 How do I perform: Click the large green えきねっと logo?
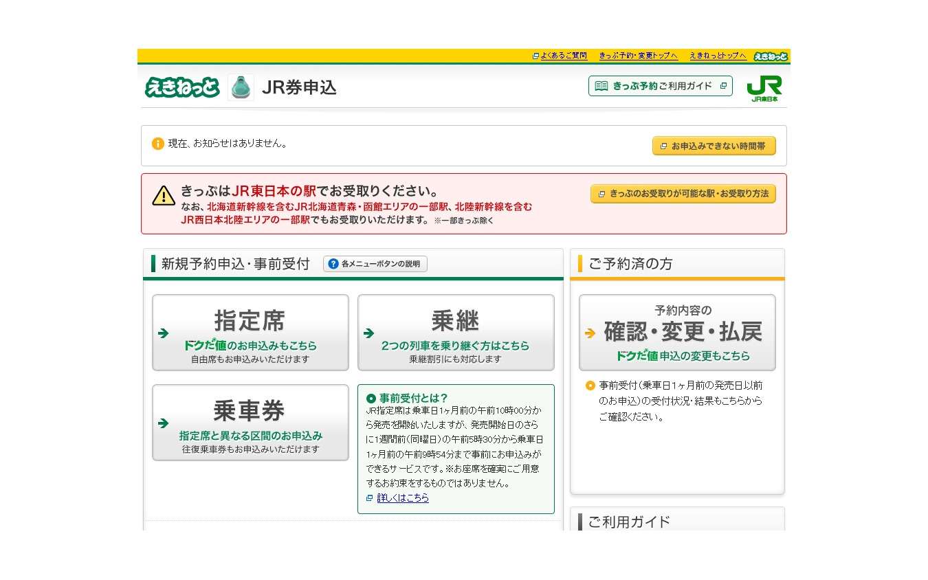click(182, 87)
